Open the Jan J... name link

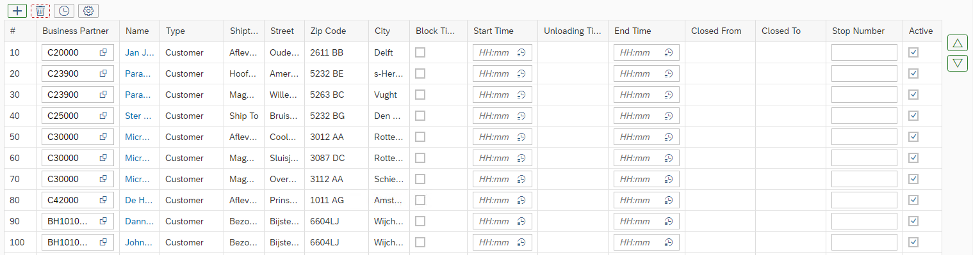click(x=140, y=52)
